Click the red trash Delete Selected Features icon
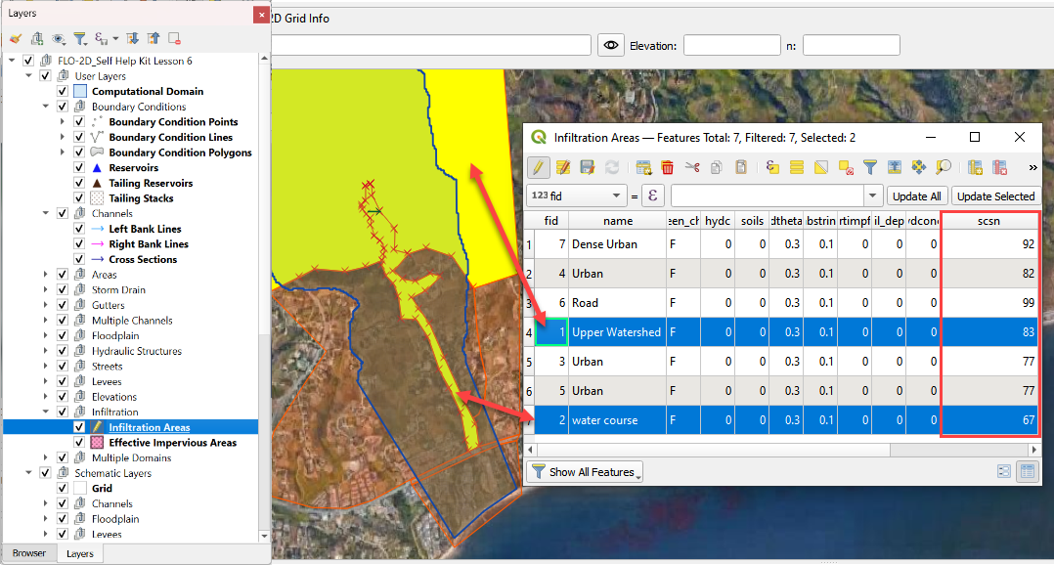Screen dimensions: 1054x565 click(x=668, y=167)
